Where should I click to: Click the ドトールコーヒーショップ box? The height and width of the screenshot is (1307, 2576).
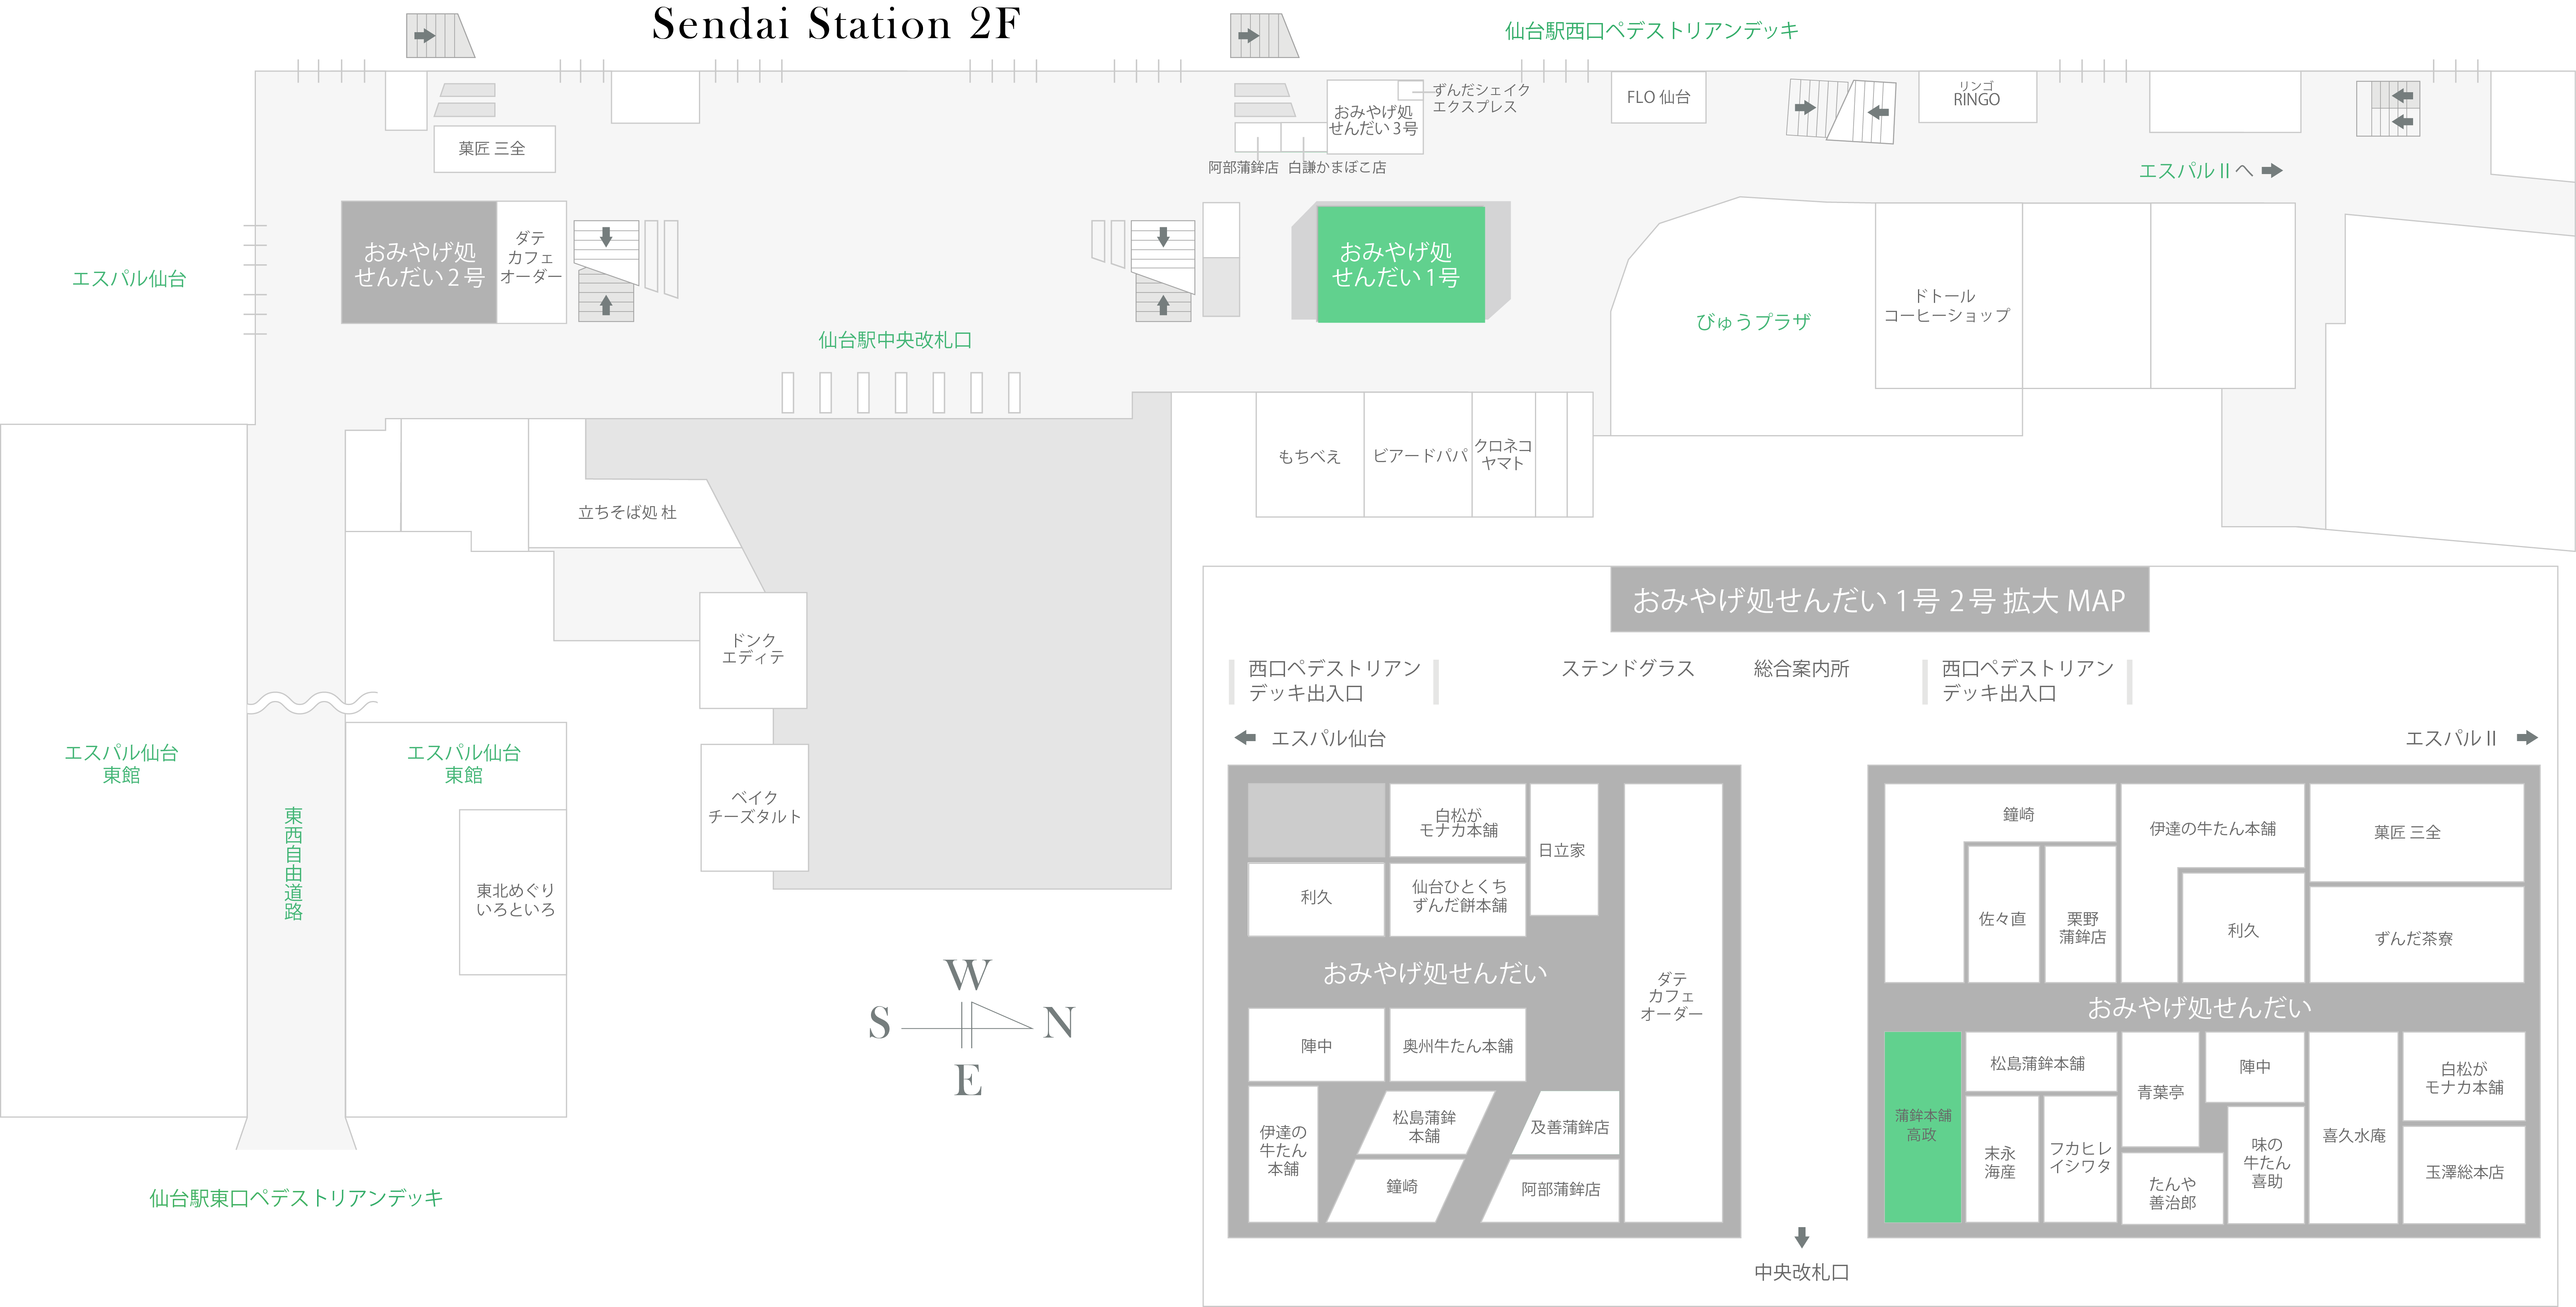click(x=1948, y=296)
